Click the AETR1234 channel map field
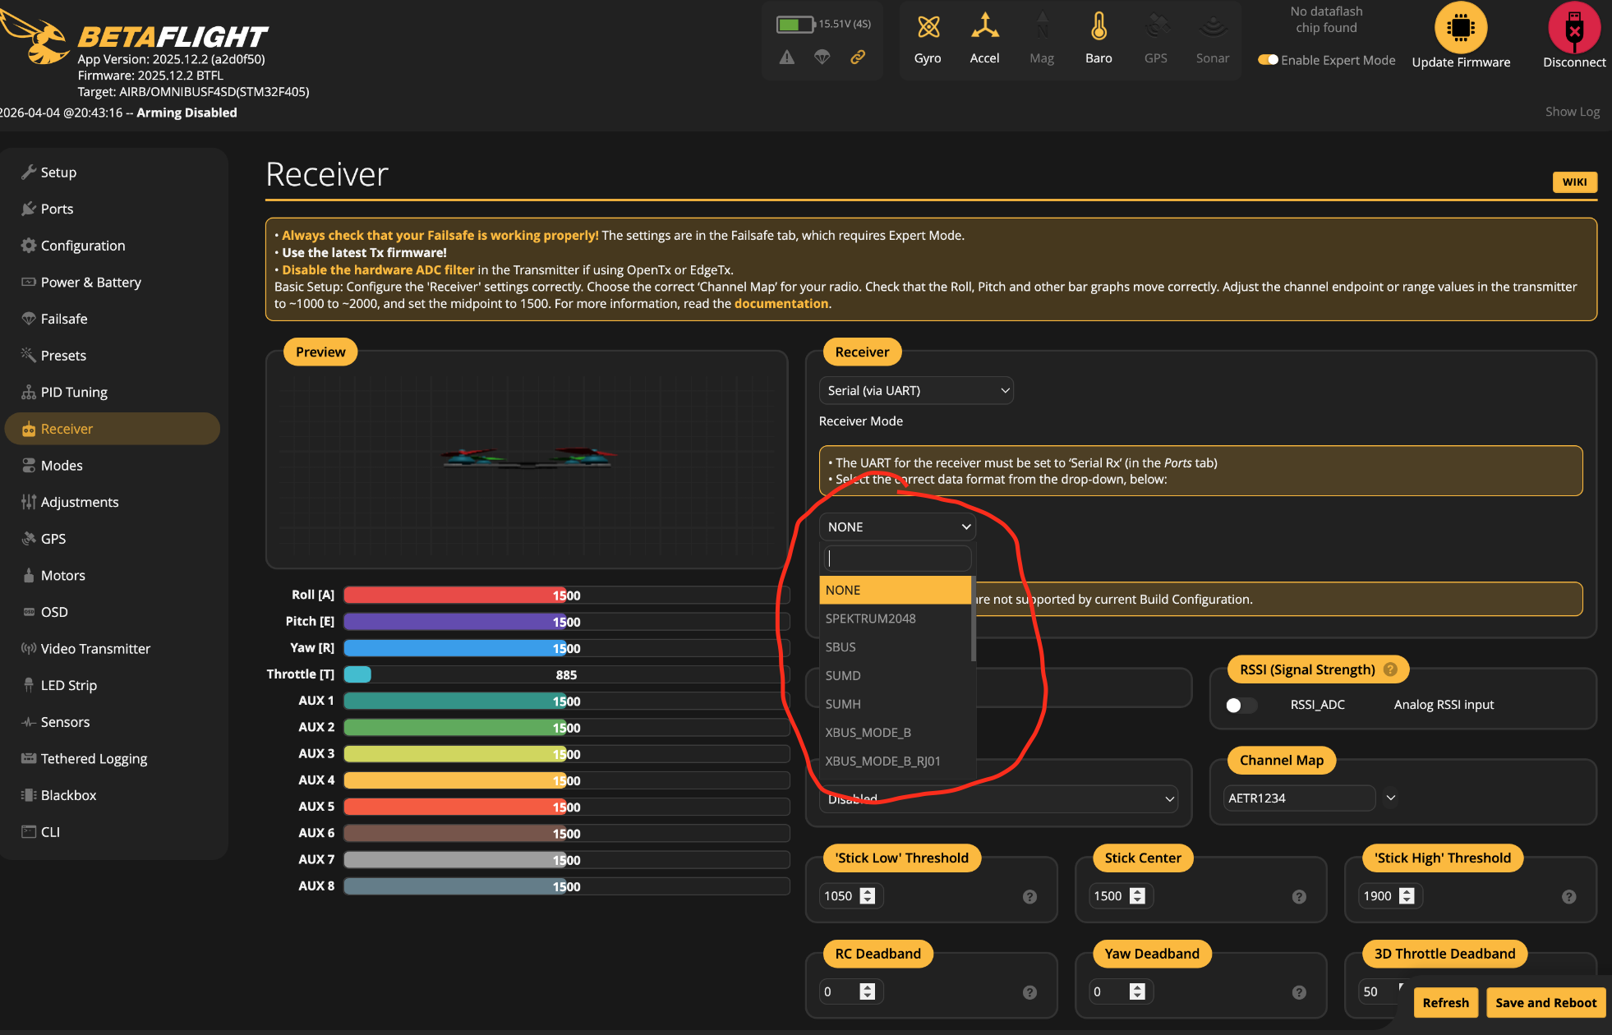This screenshot has height=1035, width=1612. click(x=1298, y=798)
